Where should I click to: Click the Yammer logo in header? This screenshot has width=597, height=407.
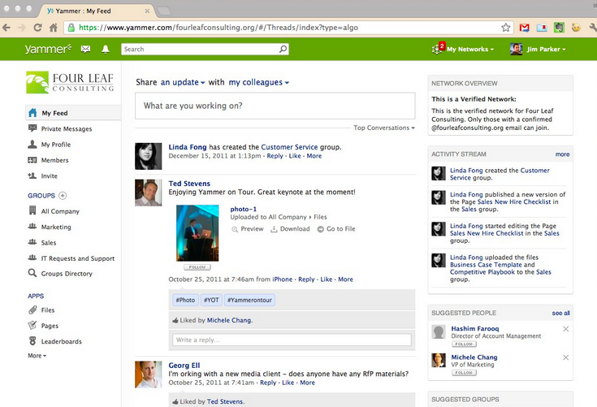click(48, 49)
